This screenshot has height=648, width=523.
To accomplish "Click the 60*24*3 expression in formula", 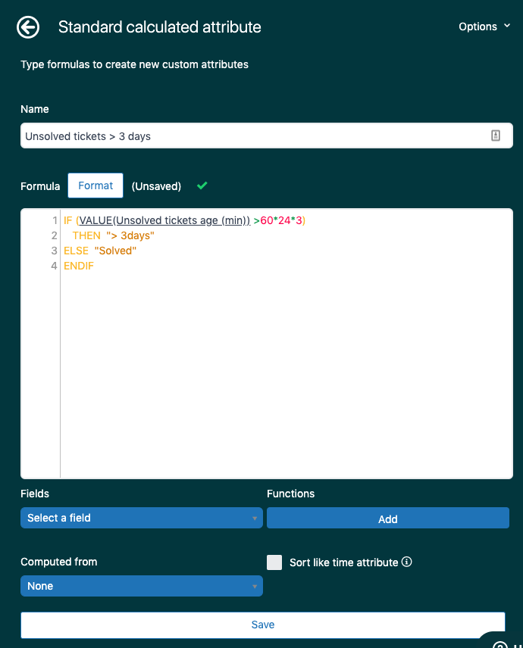I will [281, 220].
